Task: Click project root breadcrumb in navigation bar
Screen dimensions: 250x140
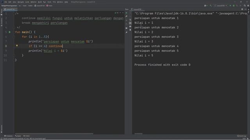Action: coord(9,5)
